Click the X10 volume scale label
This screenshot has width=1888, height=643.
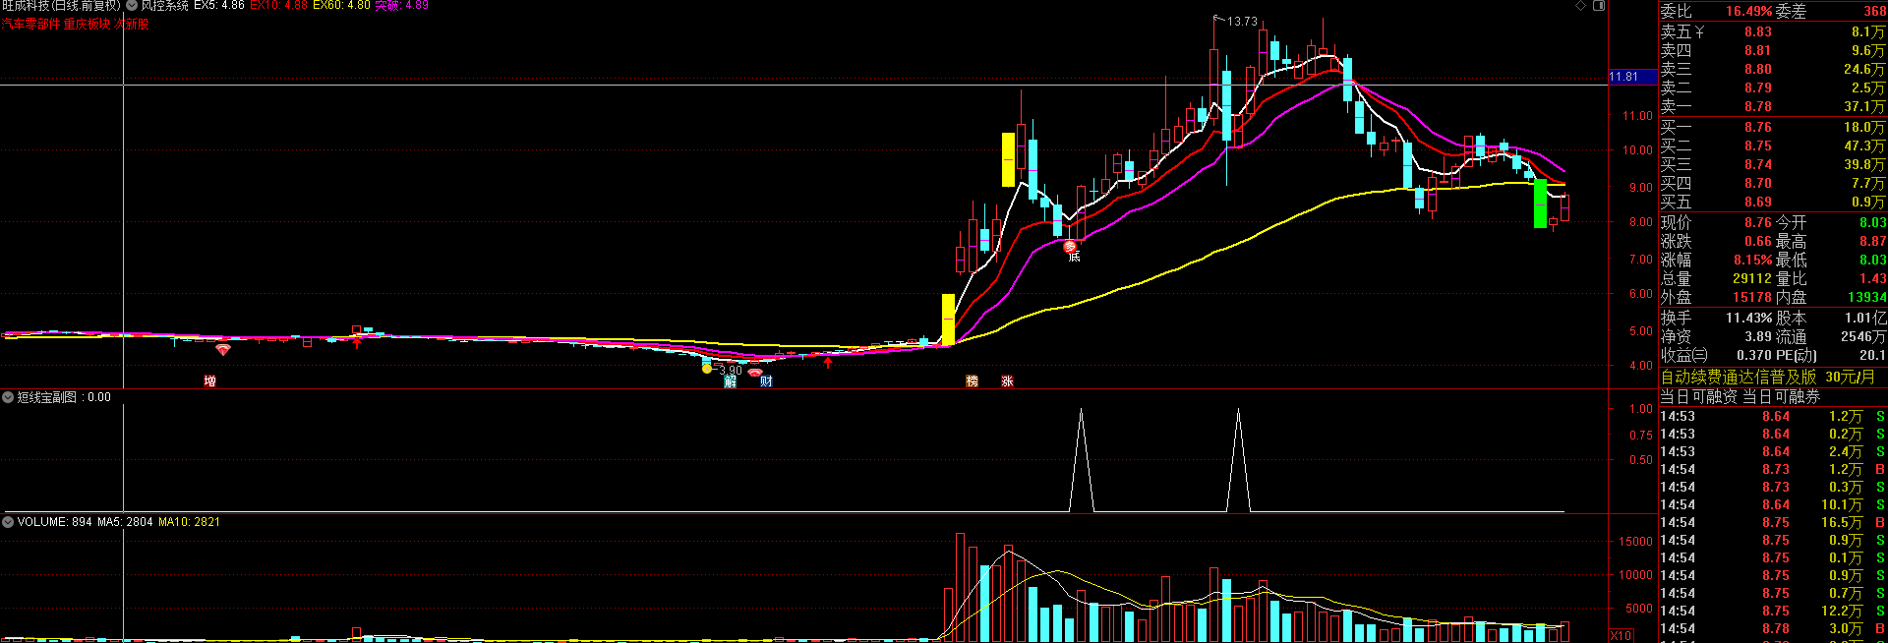(x=1622, y=635)
